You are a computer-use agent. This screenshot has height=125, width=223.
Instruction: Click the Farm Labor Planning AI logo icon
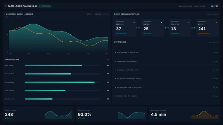6,6
